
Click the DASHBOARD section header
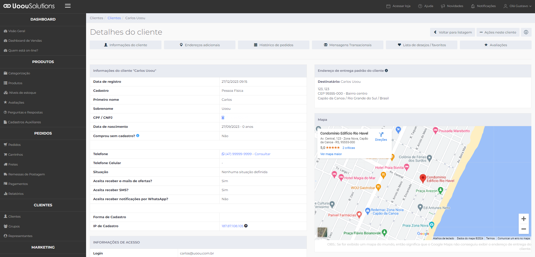pyautogui.click(x=43, y=19)
